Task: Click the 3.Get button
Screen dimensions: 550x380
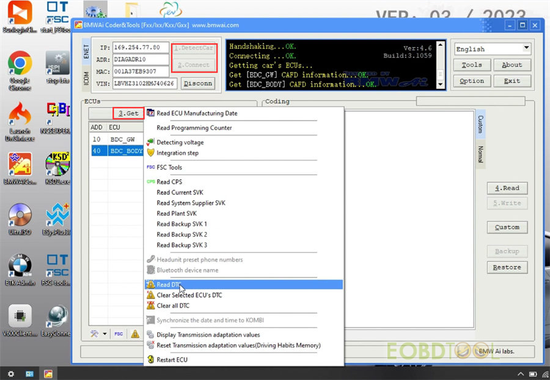Action: point(128,113)
